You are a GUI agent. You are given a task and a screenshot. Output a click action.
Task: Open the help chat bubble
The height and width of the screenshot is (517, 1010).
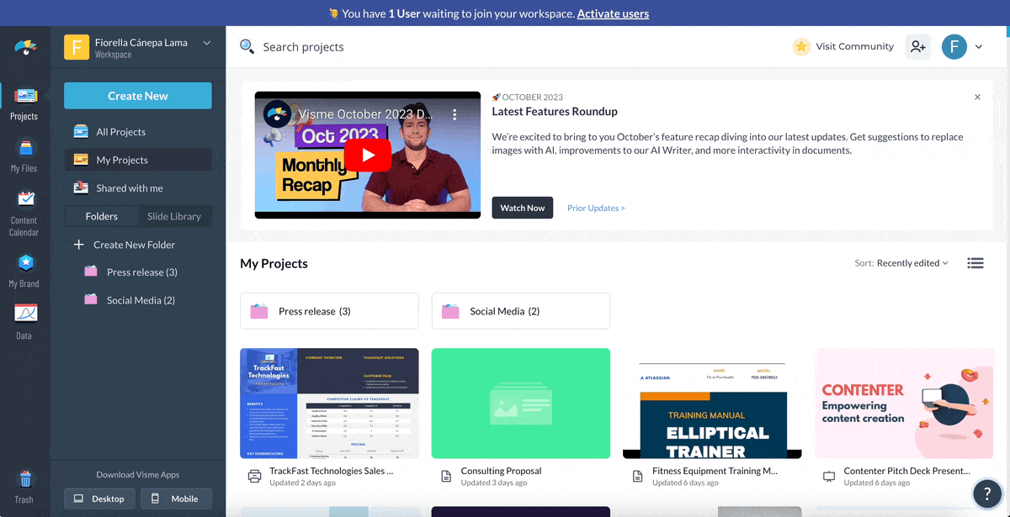(987, 493)
